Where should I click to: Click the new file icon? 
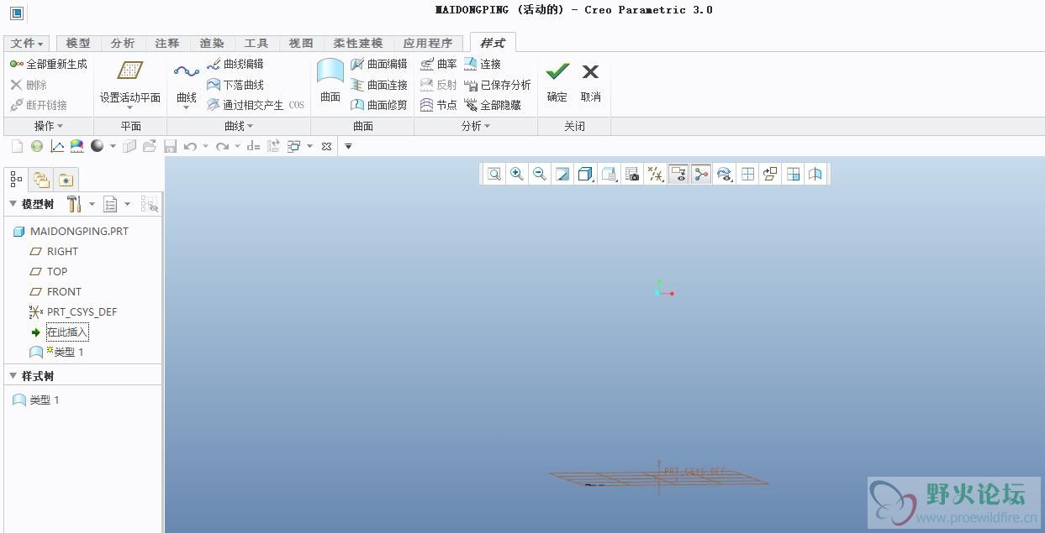pos(17,146)
